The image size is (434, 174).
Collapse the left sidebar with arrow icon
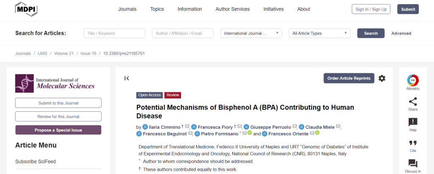[x=127, y=78]
